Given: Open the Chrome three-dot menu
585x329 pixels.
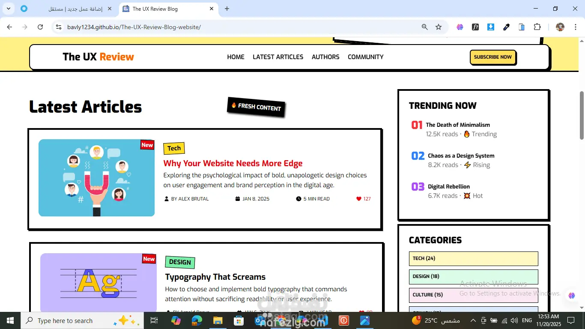Looking at the screenshot, I should click(575, 27).
